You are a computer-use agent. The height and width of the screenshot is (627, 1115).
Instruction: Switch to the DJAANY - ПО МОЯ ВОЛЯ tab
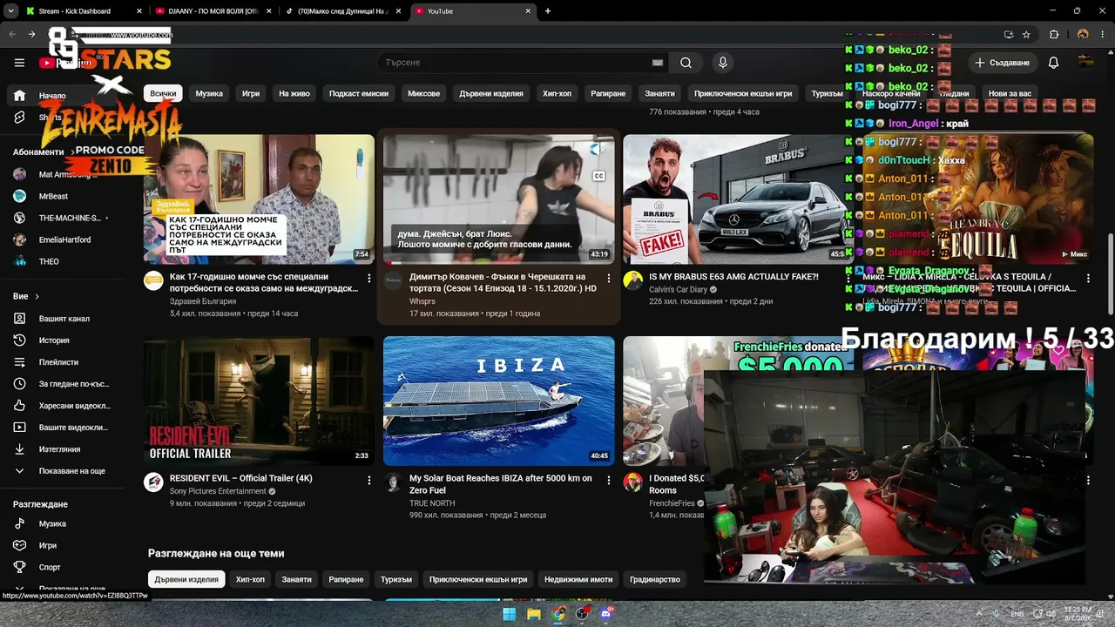point(213,11)
